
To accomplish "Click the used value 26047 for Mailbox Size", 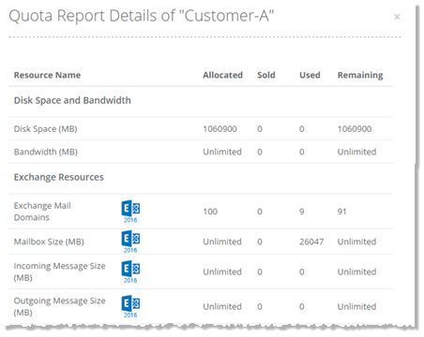I will 311,242.
